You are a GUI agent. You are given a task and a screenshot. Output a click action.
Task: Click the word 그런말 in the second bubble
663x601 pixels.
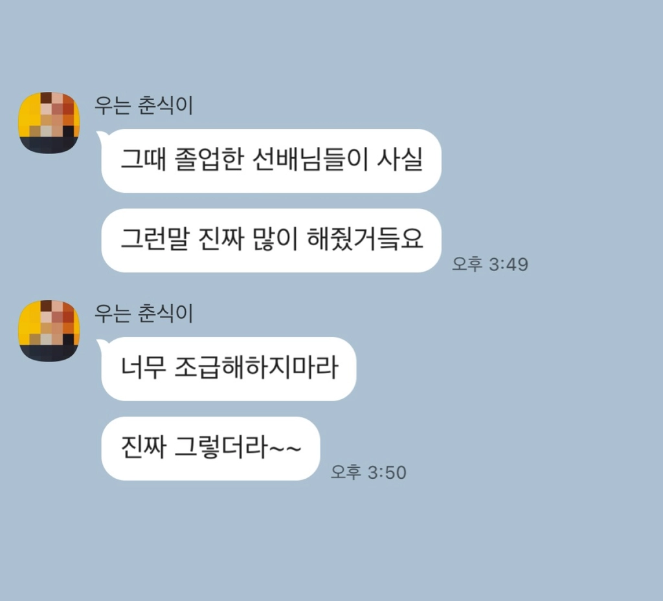point(155,239)
